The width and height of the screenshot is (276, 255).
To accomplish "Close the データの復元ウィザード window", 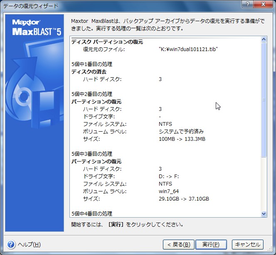I will pos(264,4).
